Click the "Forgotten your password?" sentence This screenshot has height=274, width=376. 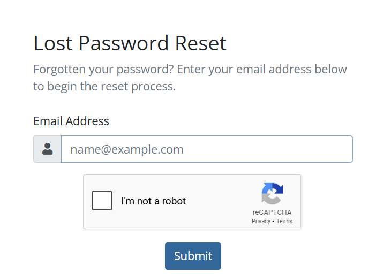tap(103, 70)
